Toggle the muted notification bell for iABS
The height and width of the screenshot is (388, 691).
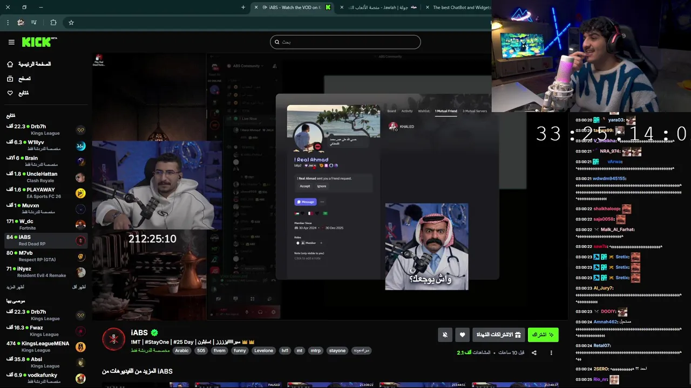pyautogui.click(x=445, y=335)
